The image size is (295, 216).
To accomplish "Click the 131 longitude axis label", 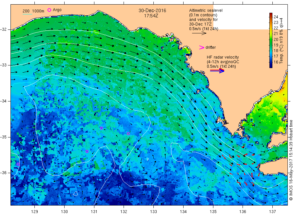I will pos(94,212).
